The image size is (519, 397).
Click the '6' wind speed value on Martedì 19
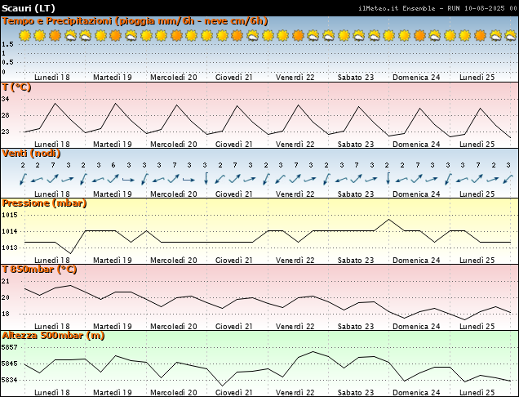(113, 165)
